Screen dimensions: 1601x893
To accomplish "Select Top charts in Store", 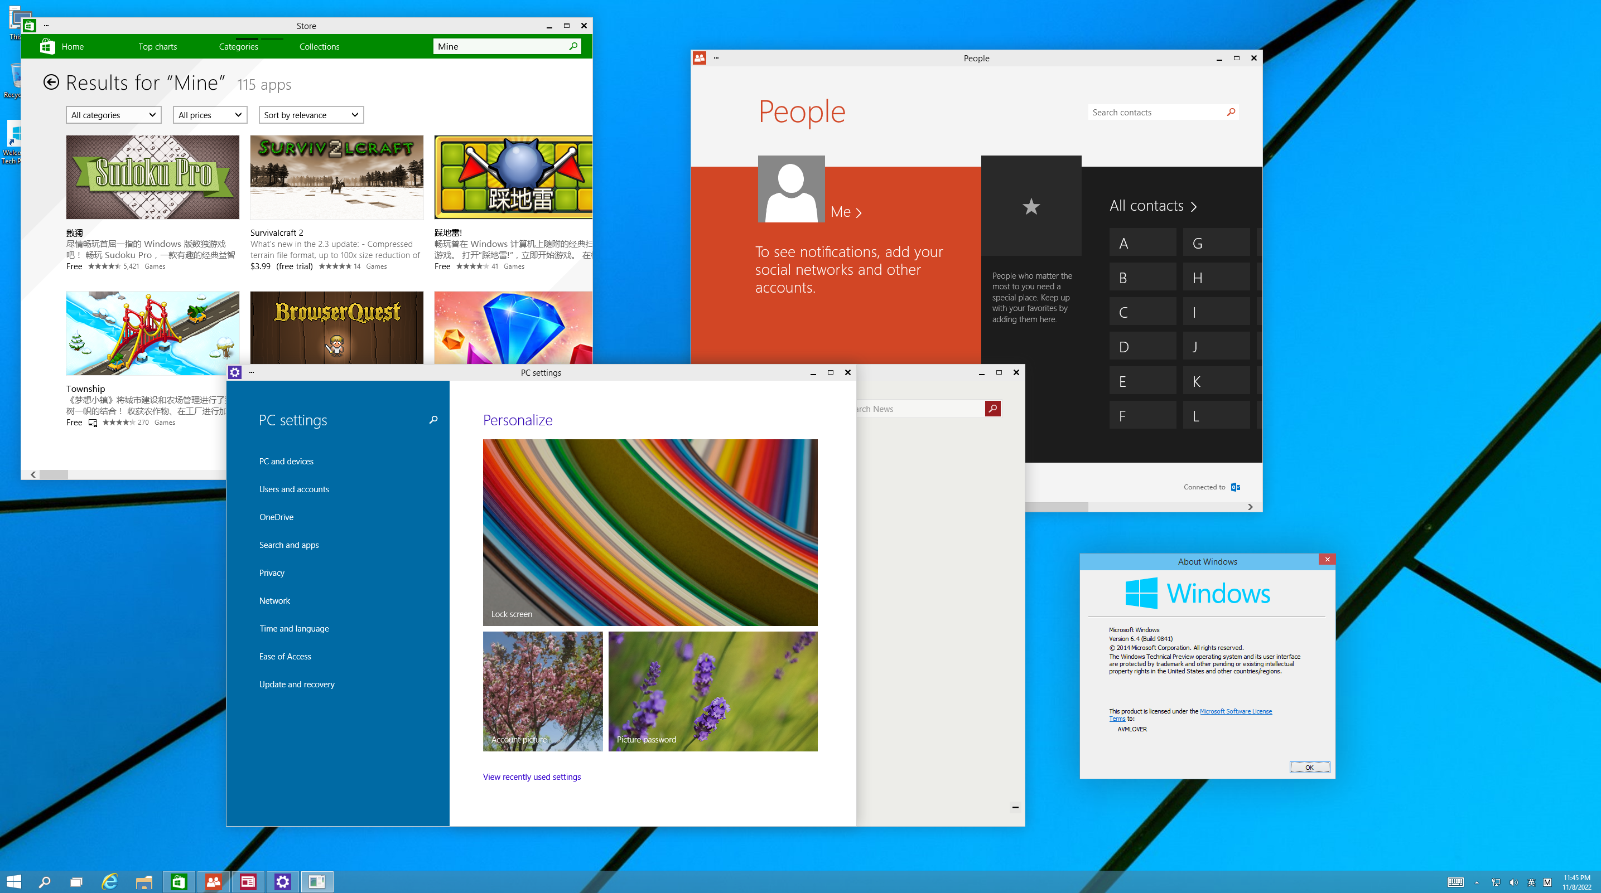I will coord(157,47).
